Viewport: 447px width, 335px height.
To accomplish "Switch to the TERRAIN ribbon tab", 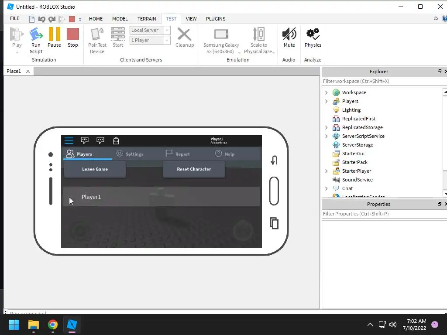I will 147,19.
